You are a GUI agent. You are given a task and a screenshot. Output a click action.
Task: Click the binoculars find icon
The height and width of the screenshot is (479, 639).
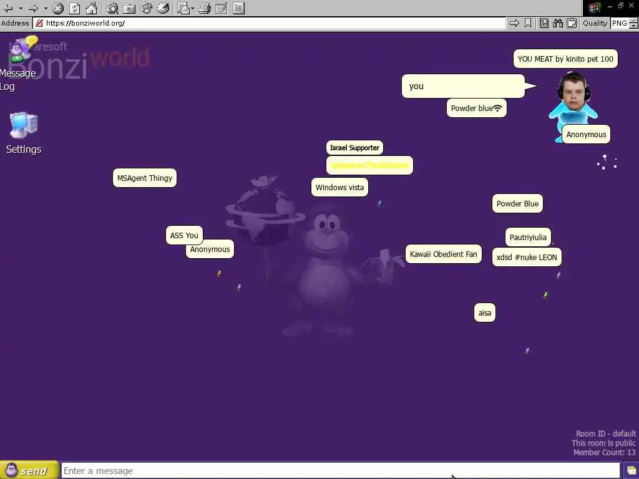pyautogui.click(x=558, y=23)
